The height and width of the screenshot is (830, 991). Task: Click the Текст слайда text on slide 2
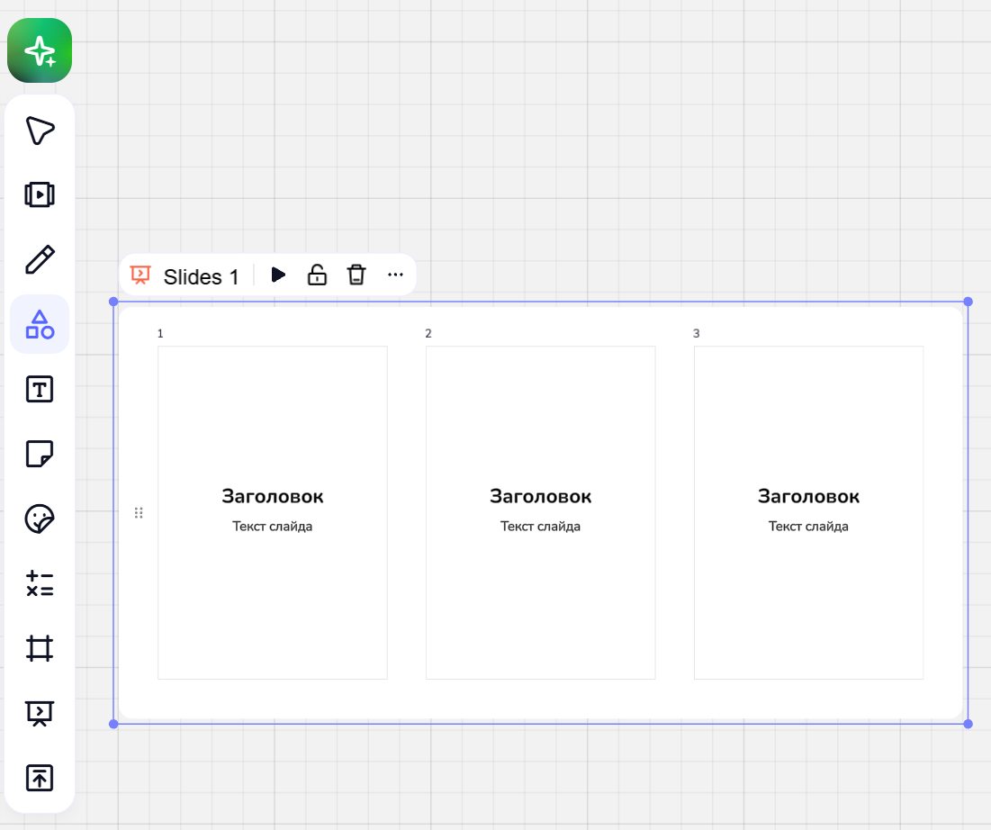[x=540, y=526]
